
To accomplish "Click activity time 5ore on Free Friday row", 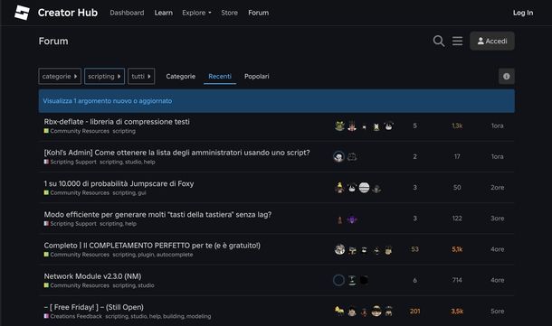I will (x=497, y=312).
